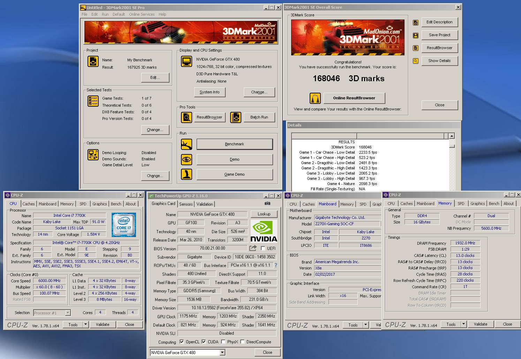Click the Intel Core i7 logo in CPU-Z
The width and height of the screenshot is (521, 359).
click(124, 225)
